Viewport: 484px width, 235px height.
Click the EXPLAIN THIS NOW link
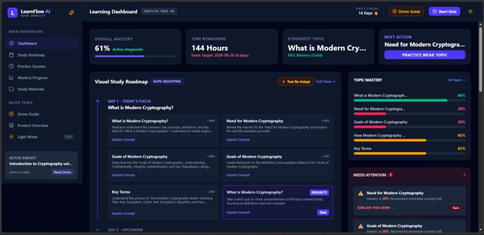point(375,208)
